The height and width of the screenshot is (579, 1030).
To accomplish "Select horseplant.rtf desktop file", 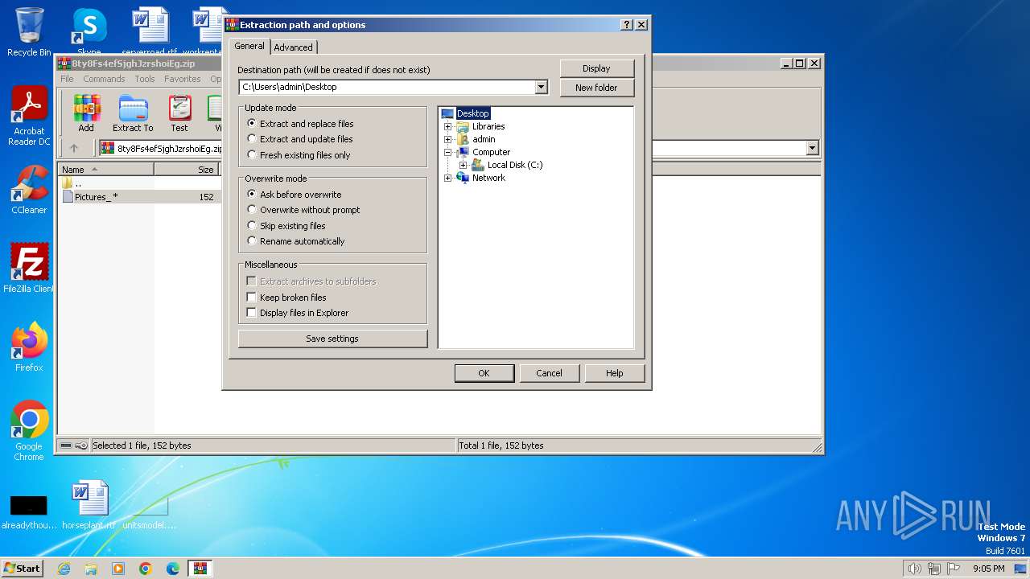I will [89, 505].
